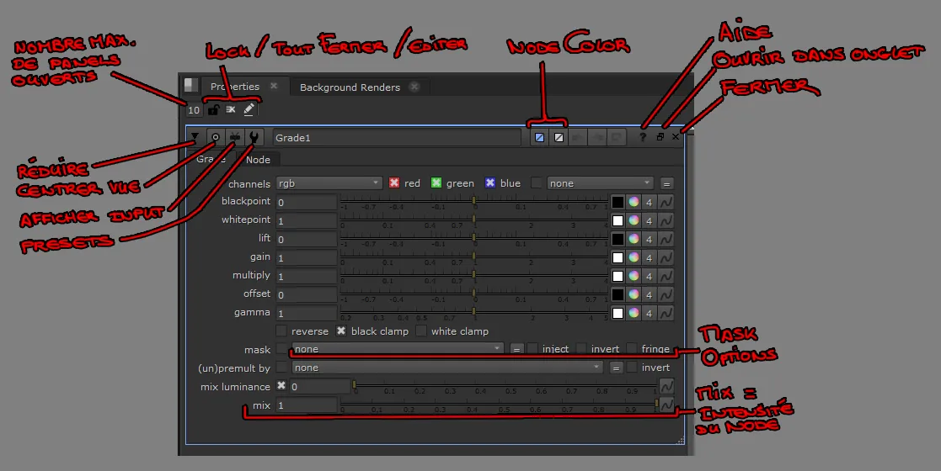Open the Background Renders tab
The height and width of the screenshot is (471, 941).
pyautogui.click(x=350, y=87)
